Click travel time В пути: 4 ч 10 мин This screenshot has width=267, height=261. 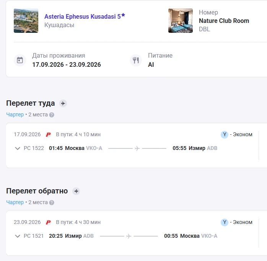pos(78,134)
